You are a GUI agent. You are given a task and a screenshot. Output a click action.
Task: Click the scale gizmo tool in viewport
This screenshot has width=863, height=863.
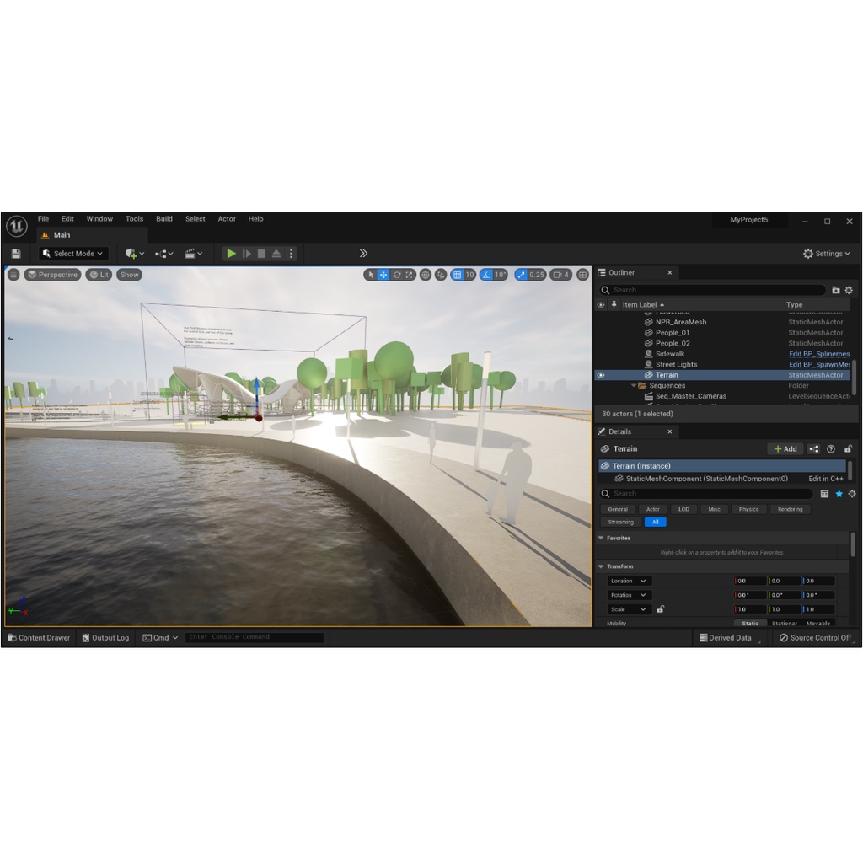coord(410,275)
